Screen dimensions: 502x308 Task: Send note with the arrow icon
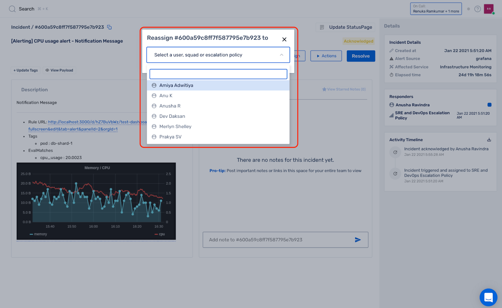[358, 240]
